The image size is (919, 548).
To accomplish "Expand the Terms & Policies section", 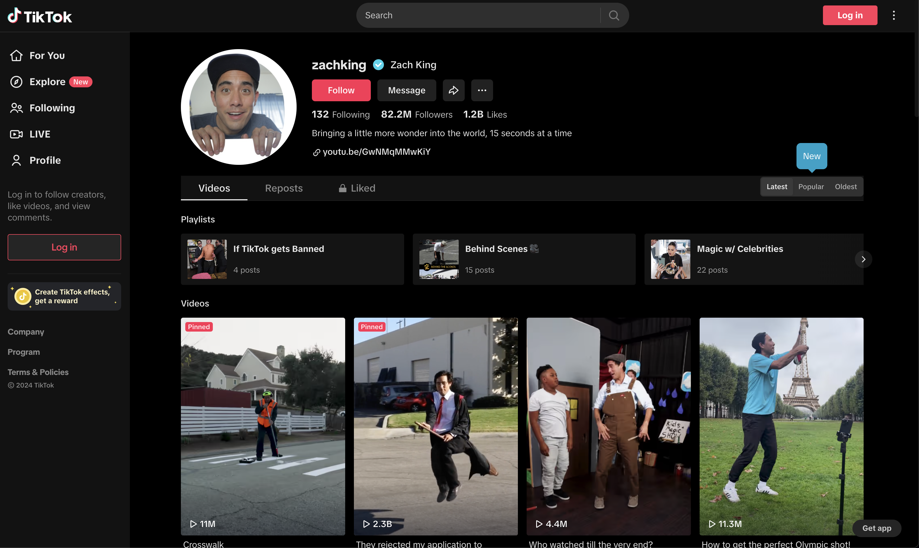I will pyautogui.click(x=38, y=372).
